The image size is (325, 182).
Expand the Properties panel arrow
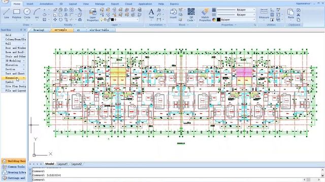236,25
